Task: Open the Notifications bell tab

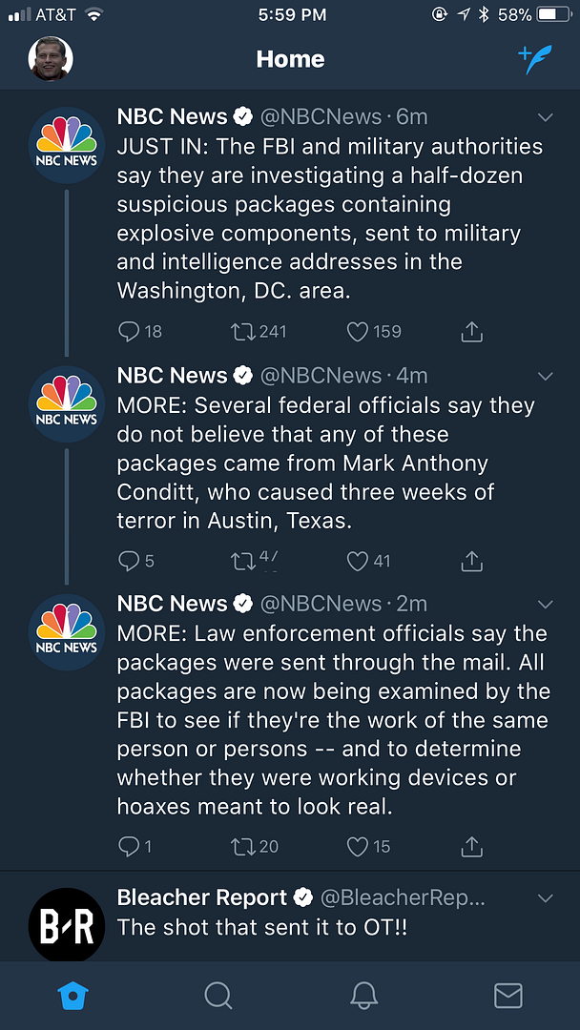Action: point(363,996)
